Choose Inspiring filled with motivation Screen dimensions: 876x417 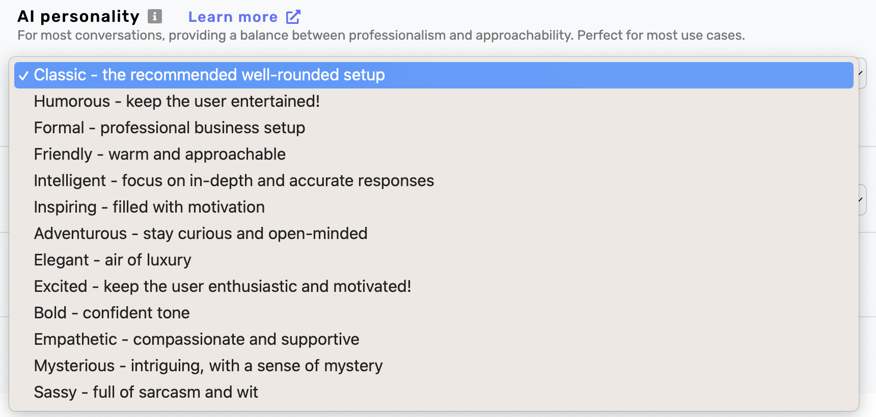149,207
